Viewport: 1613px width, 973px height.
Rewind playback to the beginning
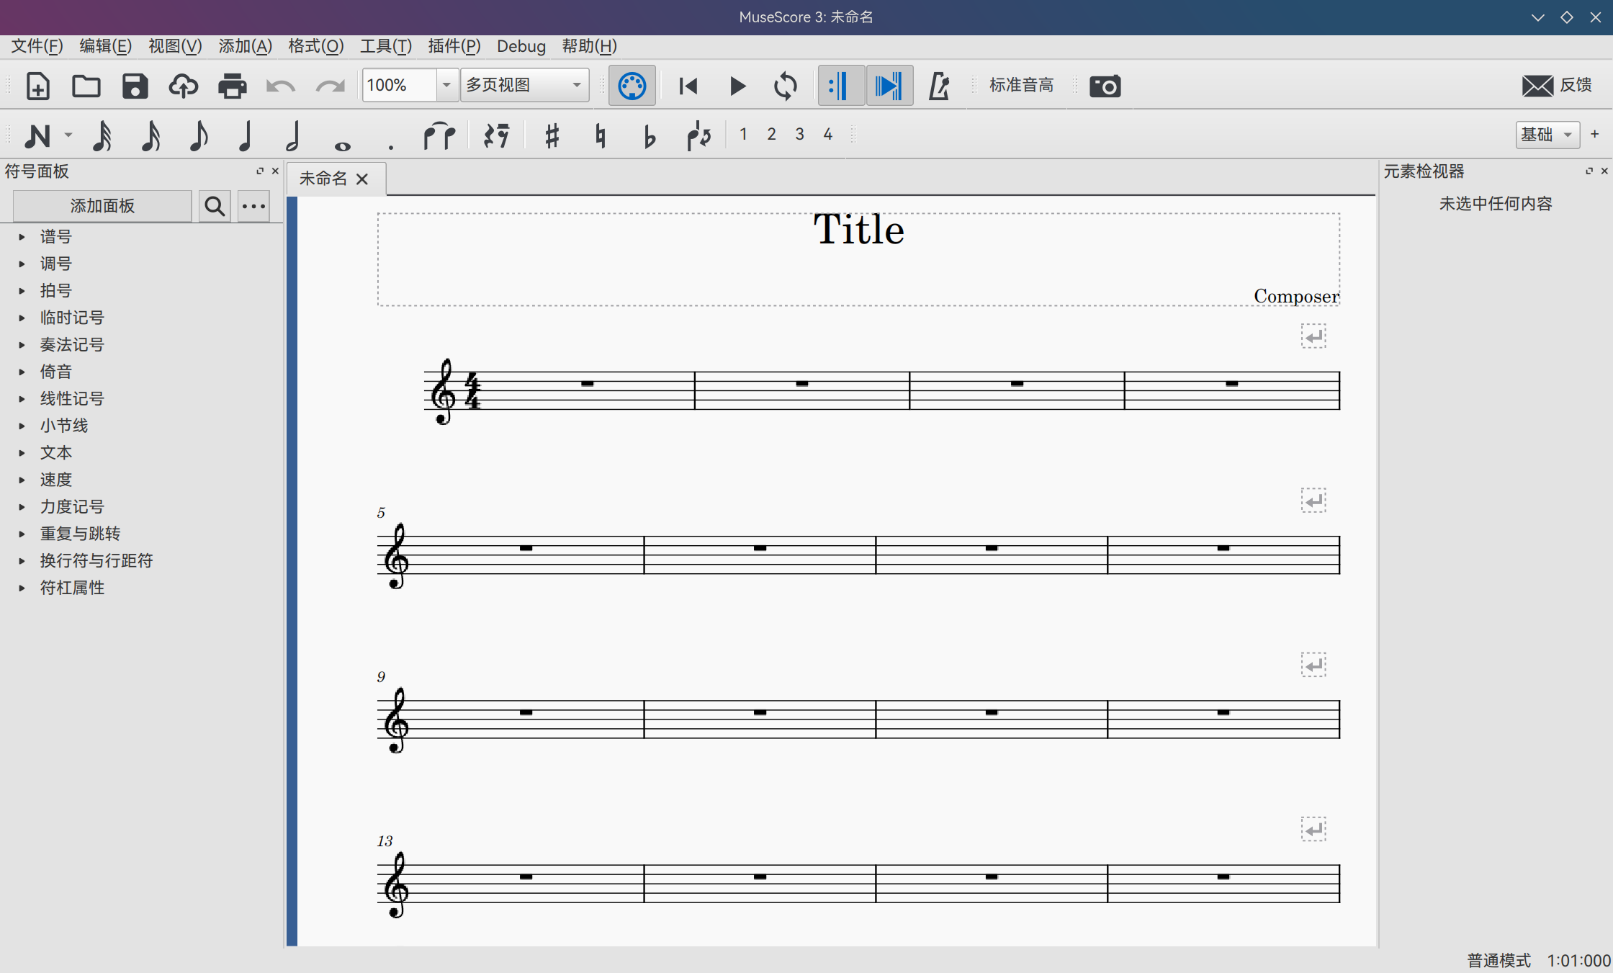688,85
